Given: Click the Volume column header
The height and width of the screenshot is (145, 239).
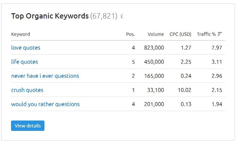Looking at the screenshot, I should (156, 34).
